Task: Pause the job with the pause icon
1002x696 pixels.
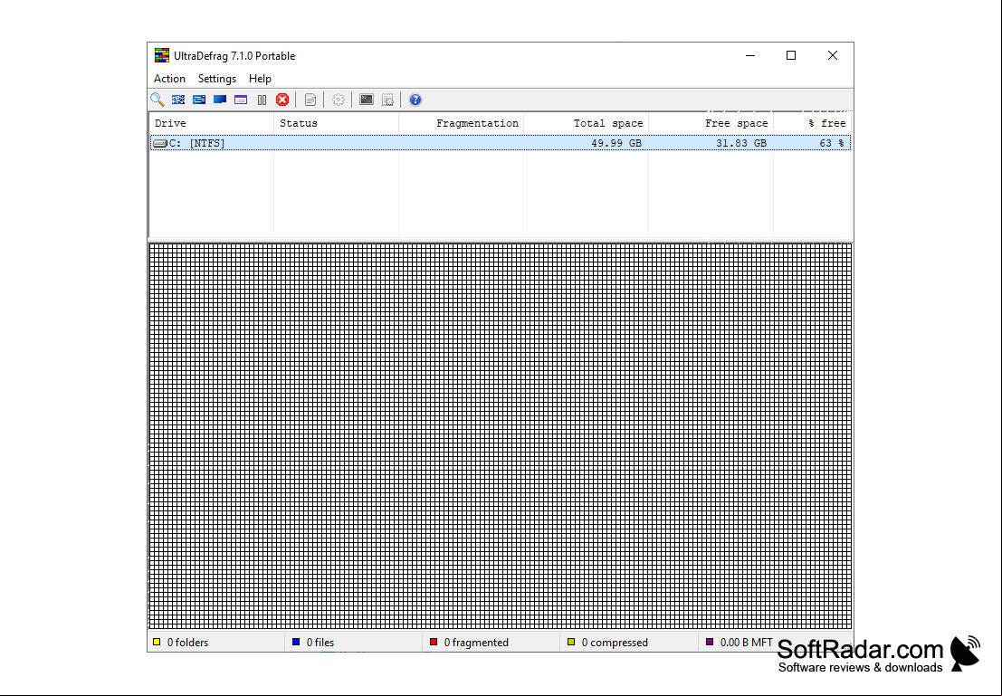Action: (262, 100)
